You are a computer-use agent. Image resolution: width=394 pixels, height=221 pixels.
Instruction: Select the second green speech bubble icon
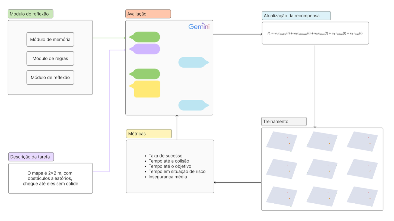[145, 73]
